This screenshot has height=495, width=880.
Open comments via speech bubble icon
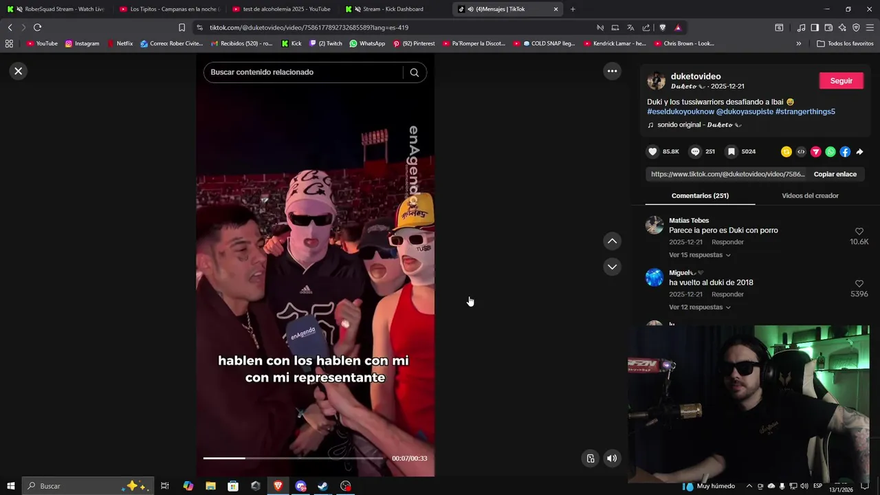(695, 151)
